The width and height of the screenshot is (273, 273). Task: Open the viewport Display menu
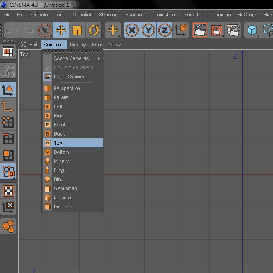[x=78, y=45]
